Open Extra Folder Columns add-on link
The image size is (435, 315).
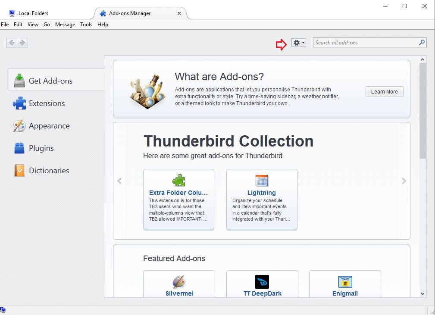tap(178, 193)
